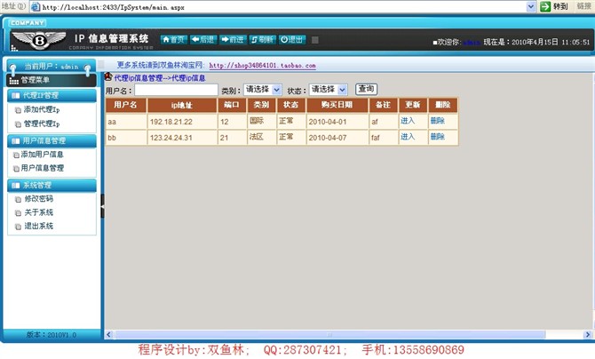
Task: Click the icon in 系统管理 header
Action: tap(16, 186)
